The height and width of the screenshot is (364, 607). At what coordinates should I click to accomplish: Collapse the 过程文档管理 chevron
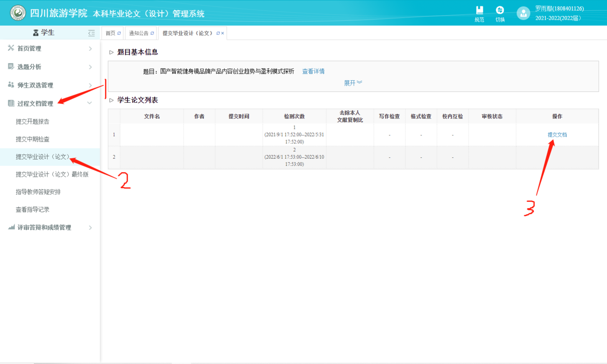pos(90,103)
